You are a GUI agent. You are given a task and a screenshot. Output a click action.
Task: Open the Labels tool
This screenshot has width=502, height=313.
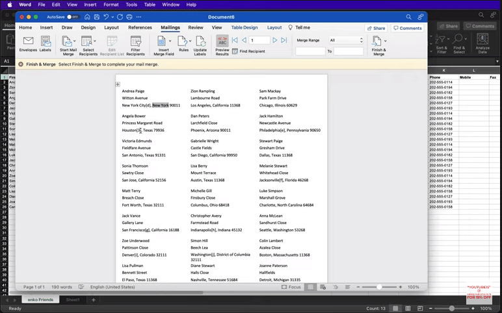(45, 41)
